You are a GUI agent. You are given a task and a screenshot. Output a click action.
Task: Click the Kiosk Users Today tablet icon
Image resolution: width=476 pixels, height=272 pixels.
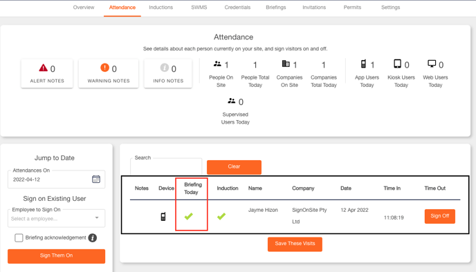[x=397, y=64]
